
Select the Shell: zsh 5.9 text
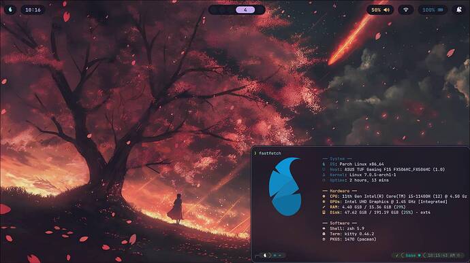[x=347, y=228]
